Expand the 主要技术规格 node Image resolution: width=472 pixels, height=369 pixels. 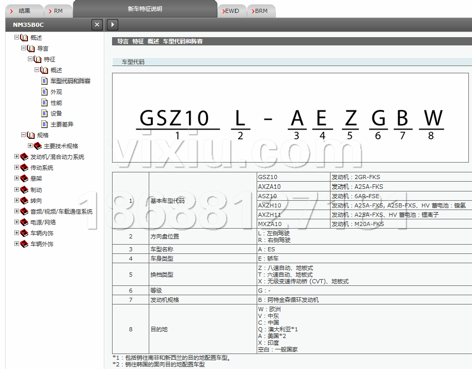coord(30,146)
